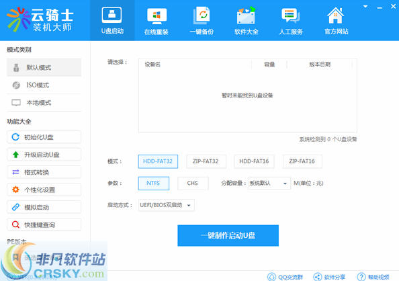
Task: Switch to 在线重装 tab
Action: [157, 20]
